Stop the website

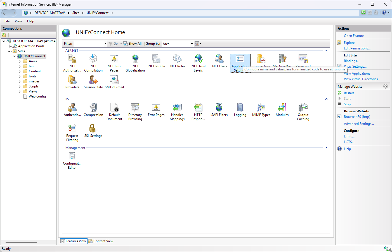(x=347, y=104)
